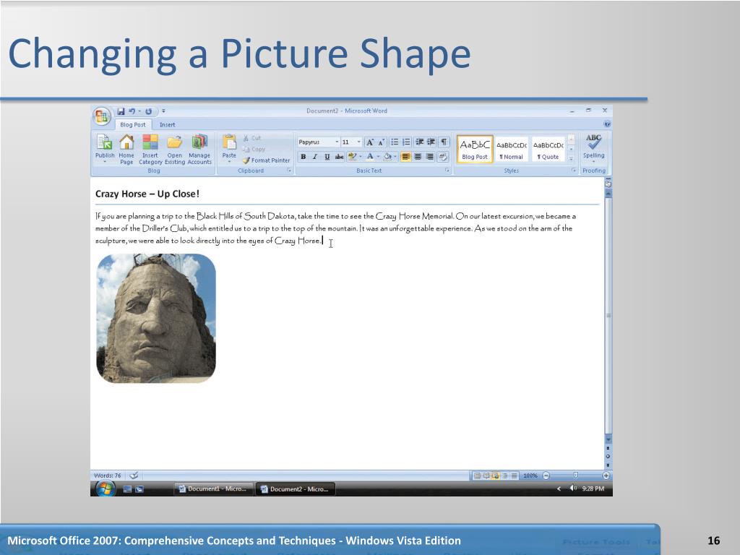Open the round Office button menu
The width and height of the screenshot is (740, 555).
tap(101, 116)
